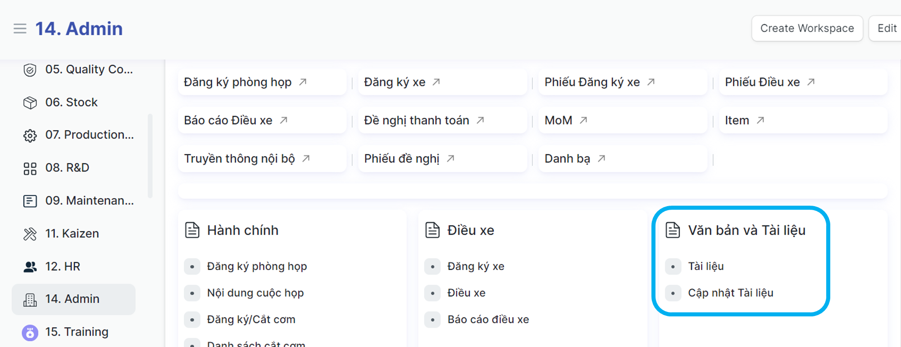Click the R&D grid icon
Viewport: 901px width, 347px height.
[x=30, y=169]
